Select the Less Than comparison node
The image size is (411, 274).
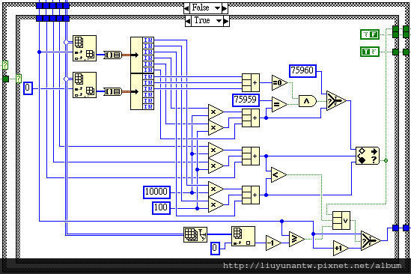278,174
